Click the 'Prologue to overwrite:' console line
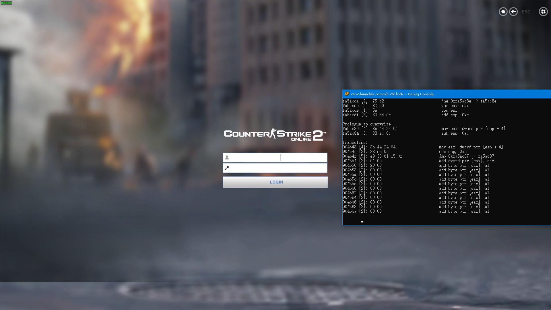This screenshot has width=551, height=310. coord(368,124)
